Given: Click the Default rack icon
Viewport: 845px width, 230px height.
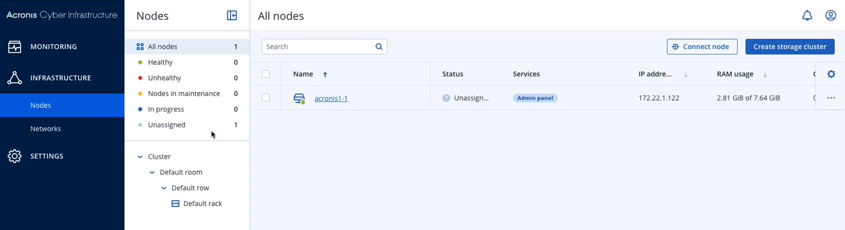Looking at the screenshot, I should pyautogui.click(x=176, y=204).
